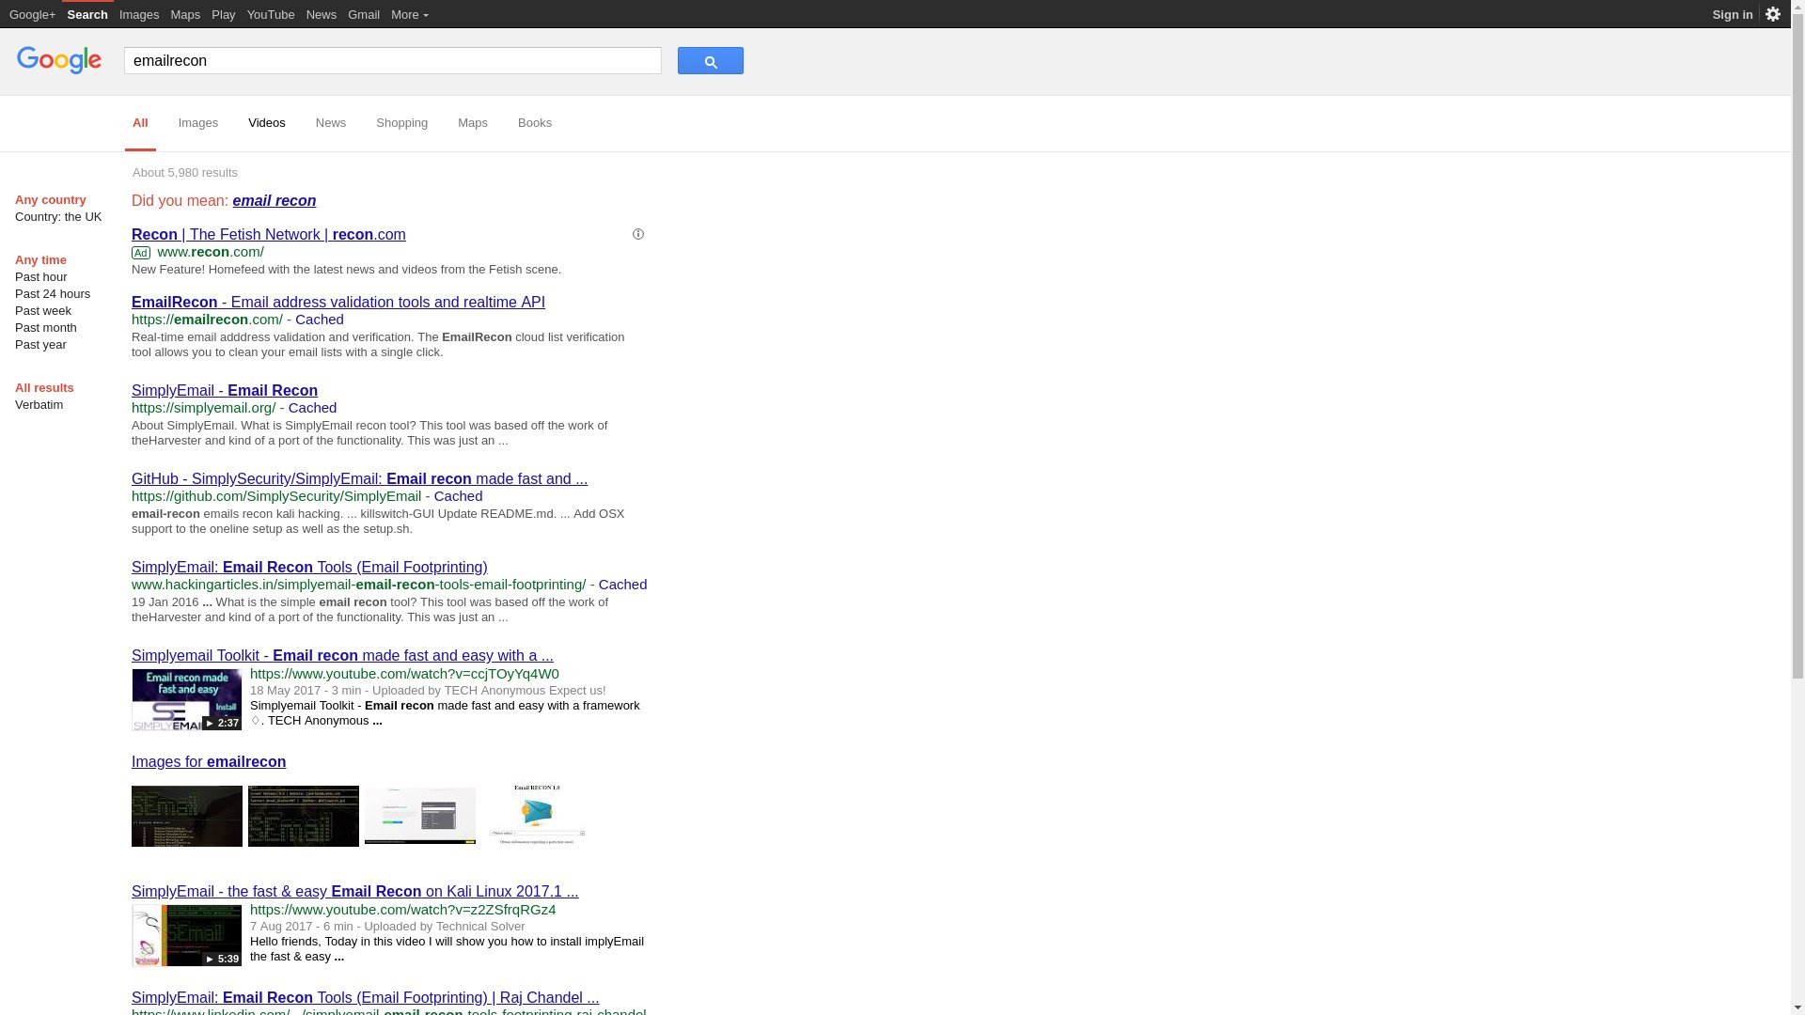Select Images in the top black bar
Viewport: 1805px width, 1015px height.
[139, 14]
